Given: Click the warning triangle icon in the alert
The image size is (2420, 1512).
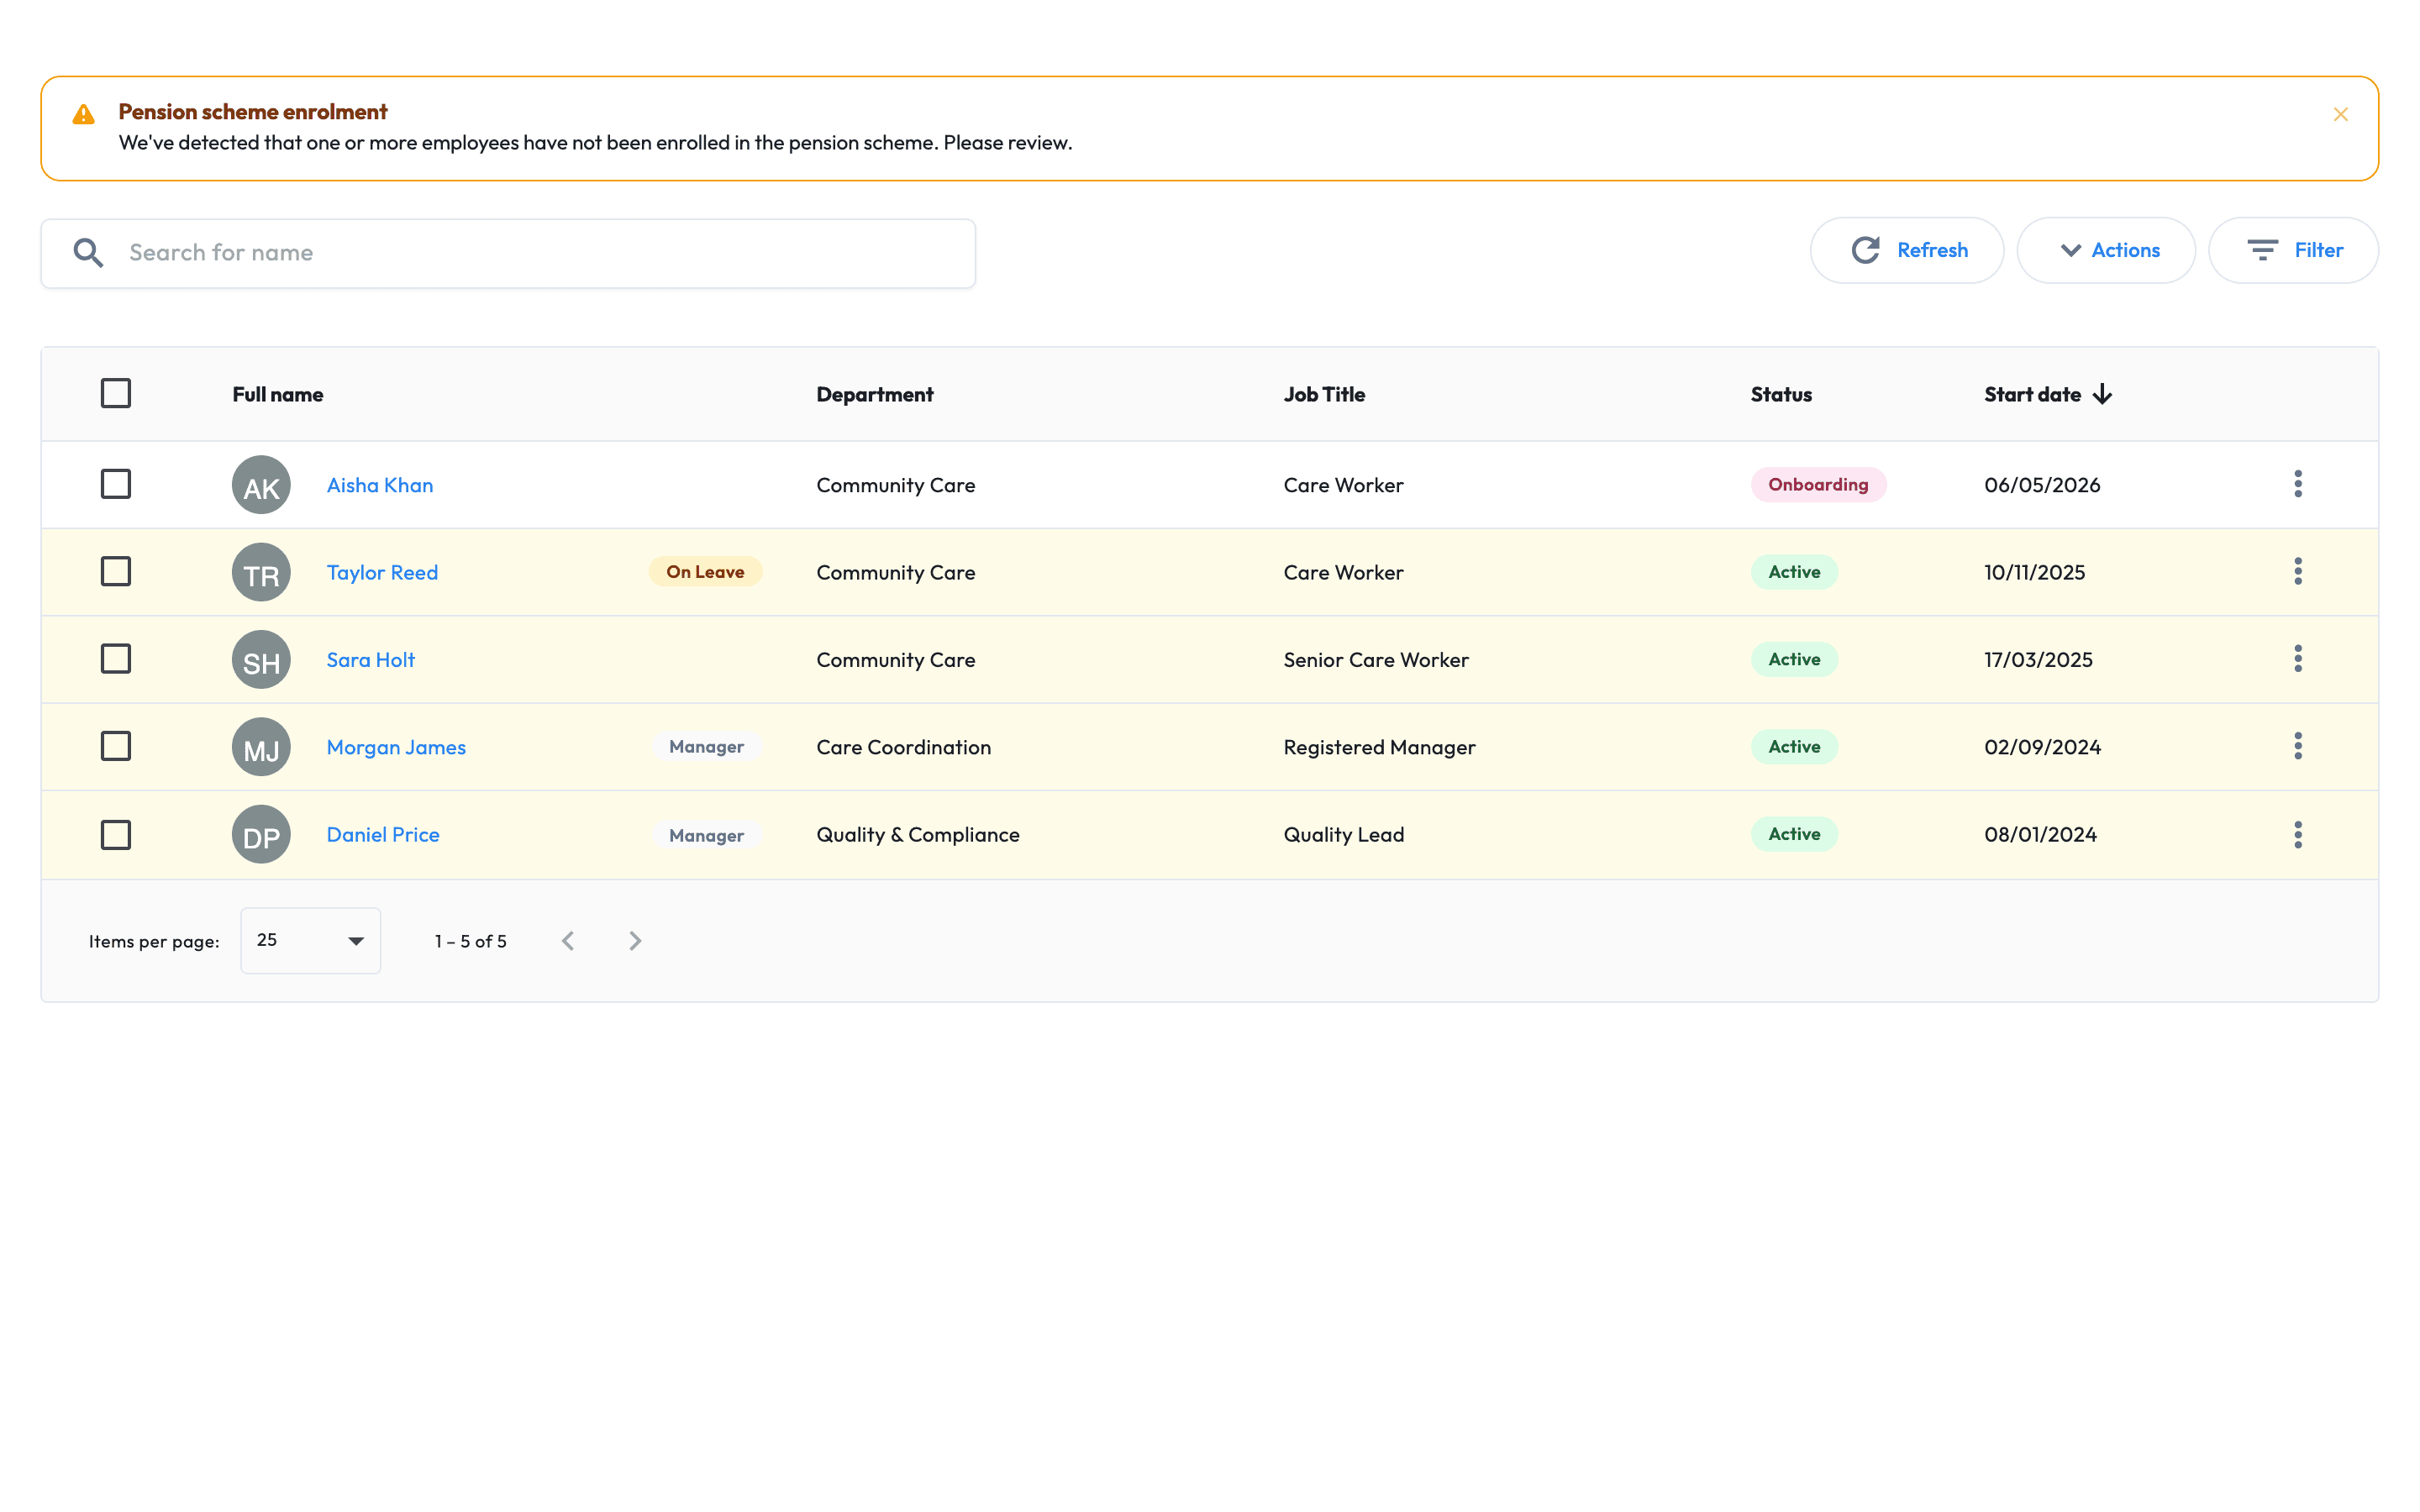Looking at the screenshot, I should (x=84, y=114).
